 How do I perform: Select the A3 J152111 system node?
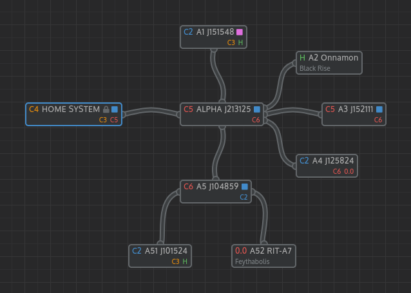[354, 114]
